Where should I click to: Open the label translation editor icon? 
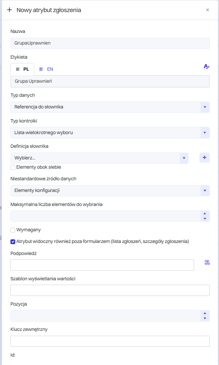click(207, 67)
